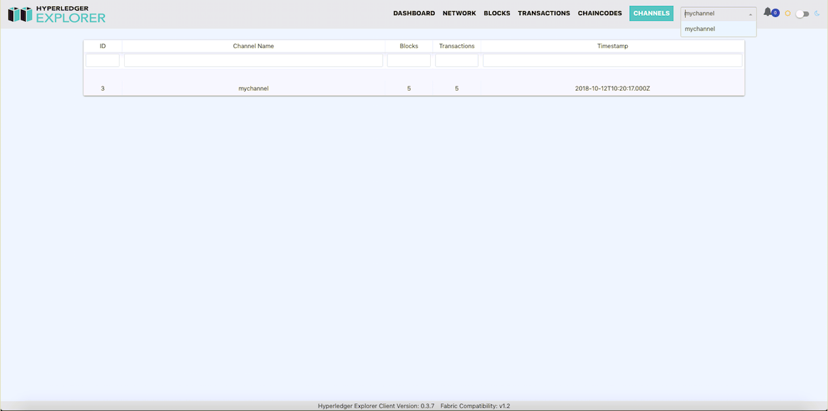828x411 pixels.
Task: Click the notification count badge
Action: click(775, 12)
